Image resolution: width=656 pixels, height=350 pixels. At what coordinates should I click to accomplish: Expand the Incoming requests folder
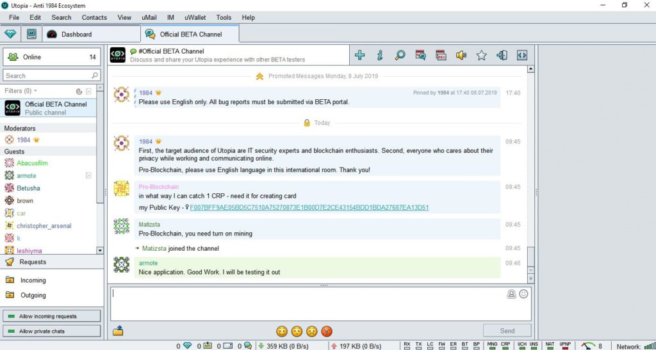[10, 280]
